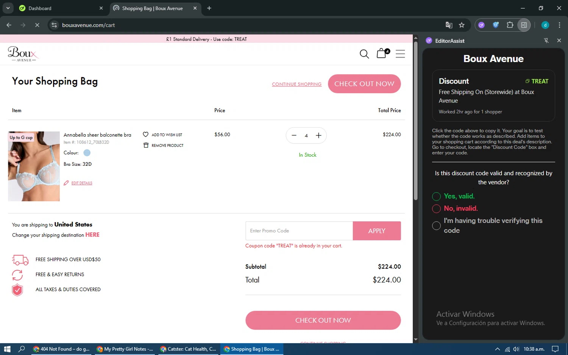Click the Boux Avenue logo

click(23, 54)
